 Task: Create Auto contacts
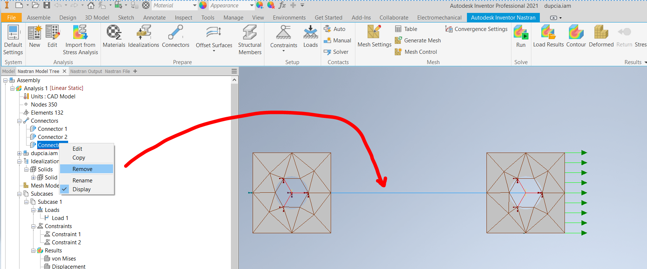click(334, 29)
